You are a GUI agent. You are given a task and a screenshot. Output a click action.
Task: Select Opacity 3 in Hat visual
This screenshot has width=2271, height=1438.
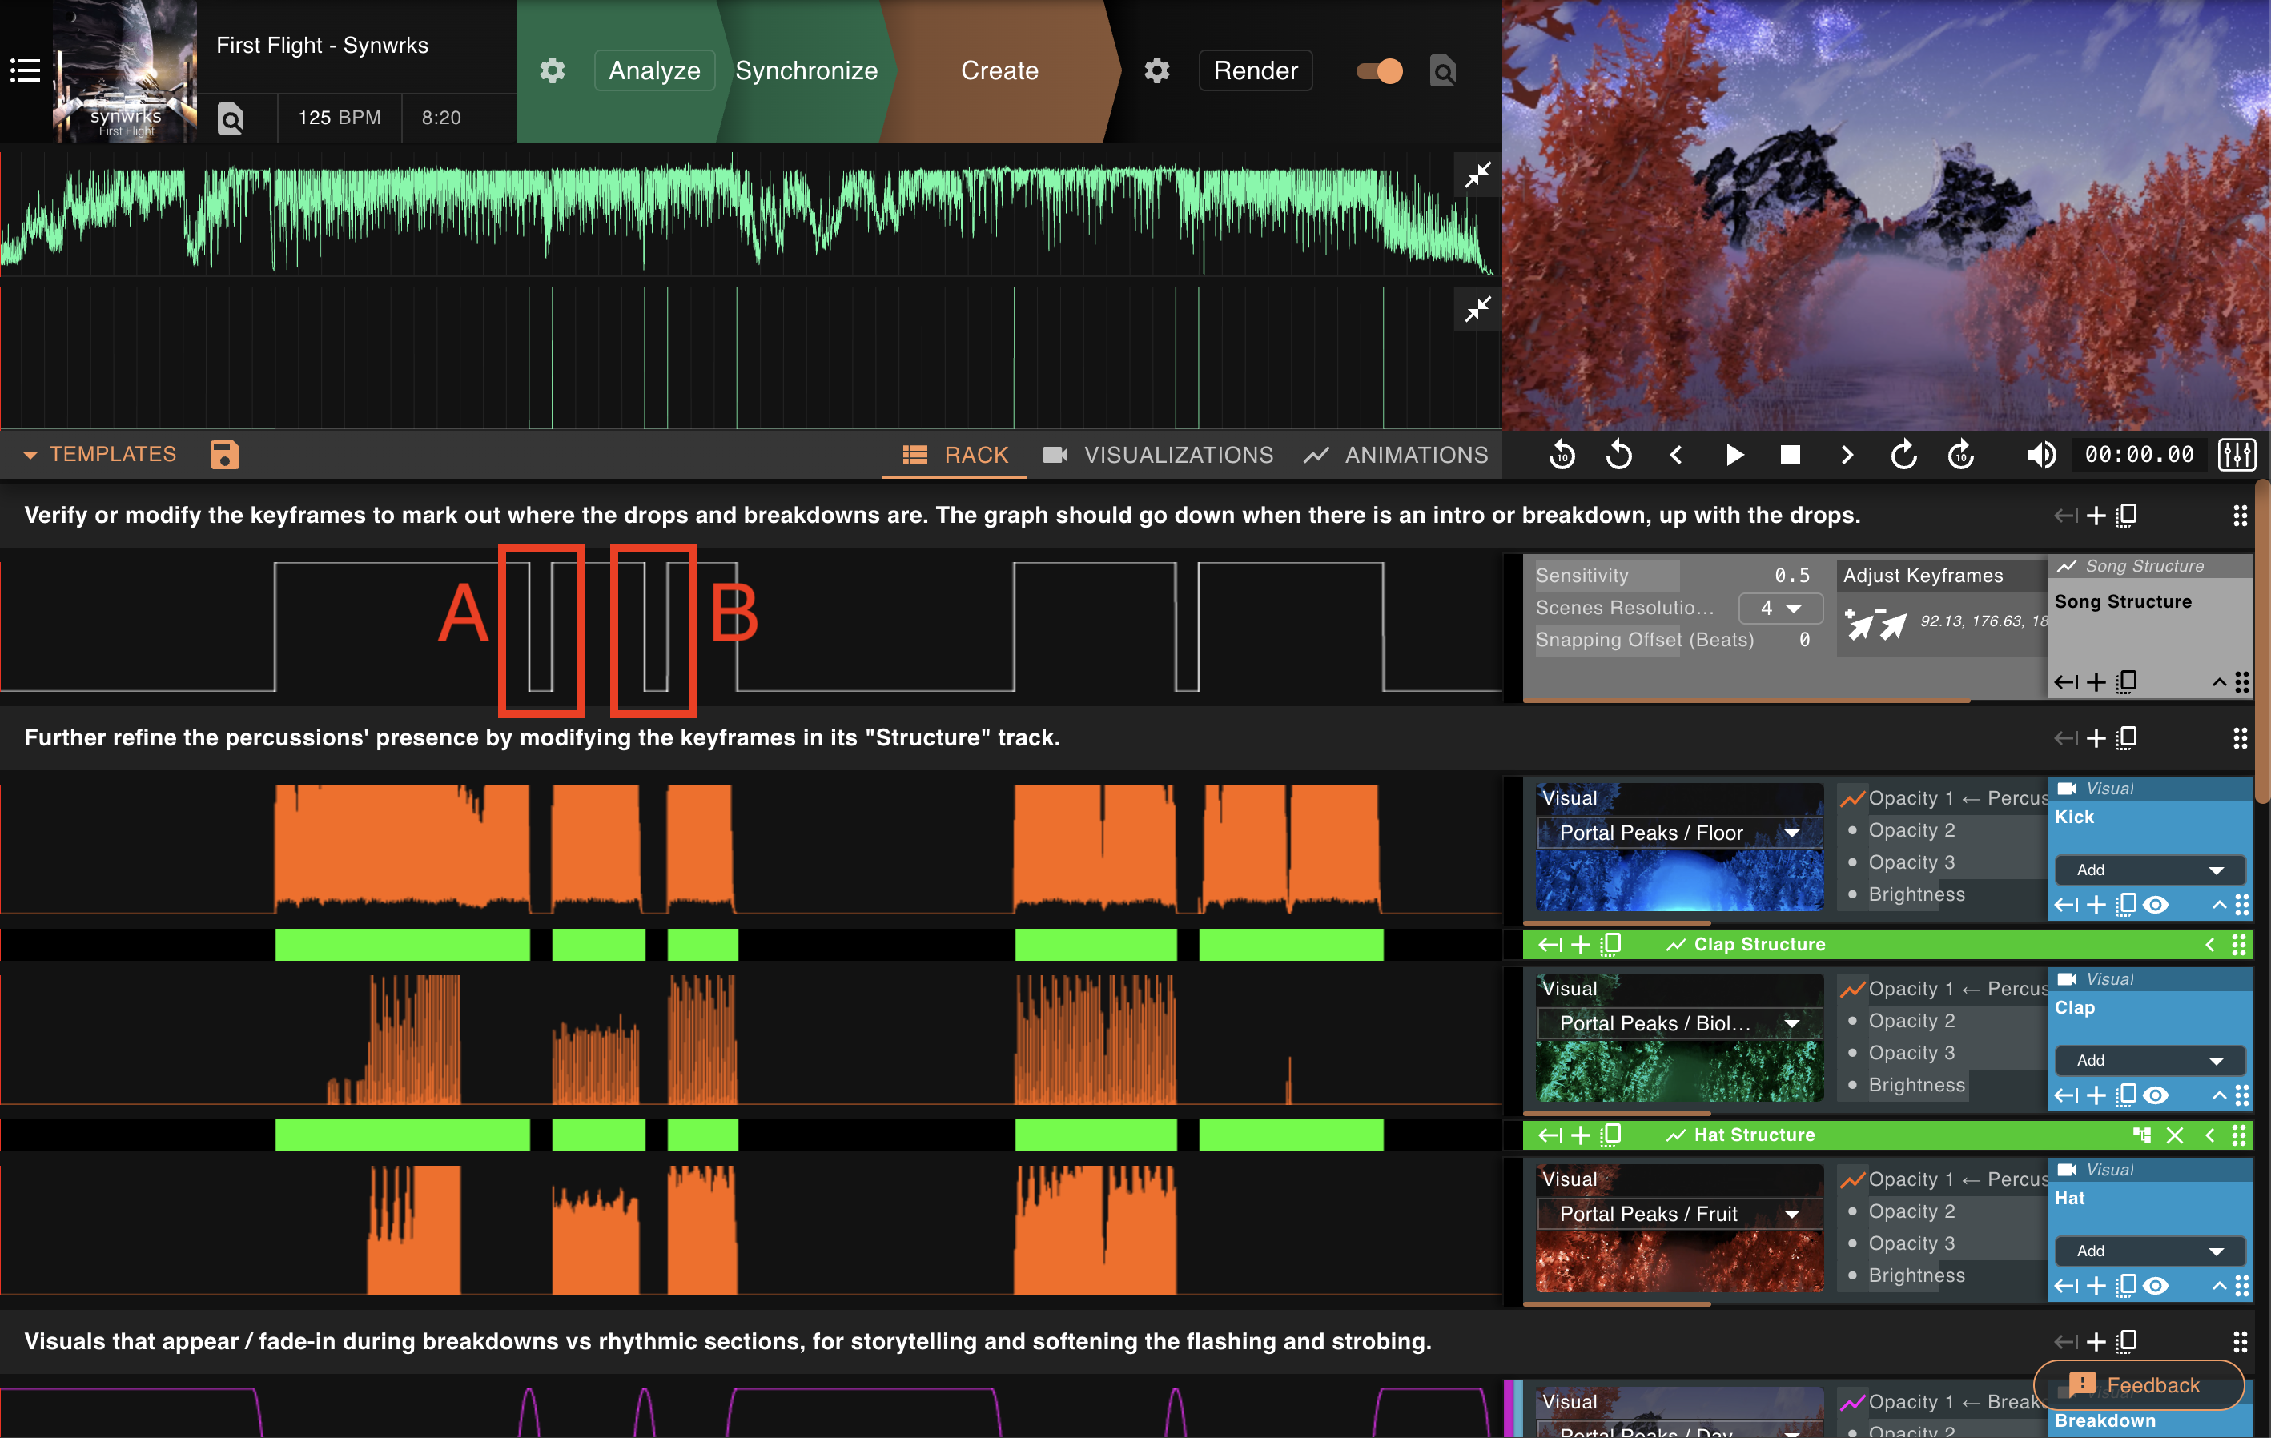1911,1243
